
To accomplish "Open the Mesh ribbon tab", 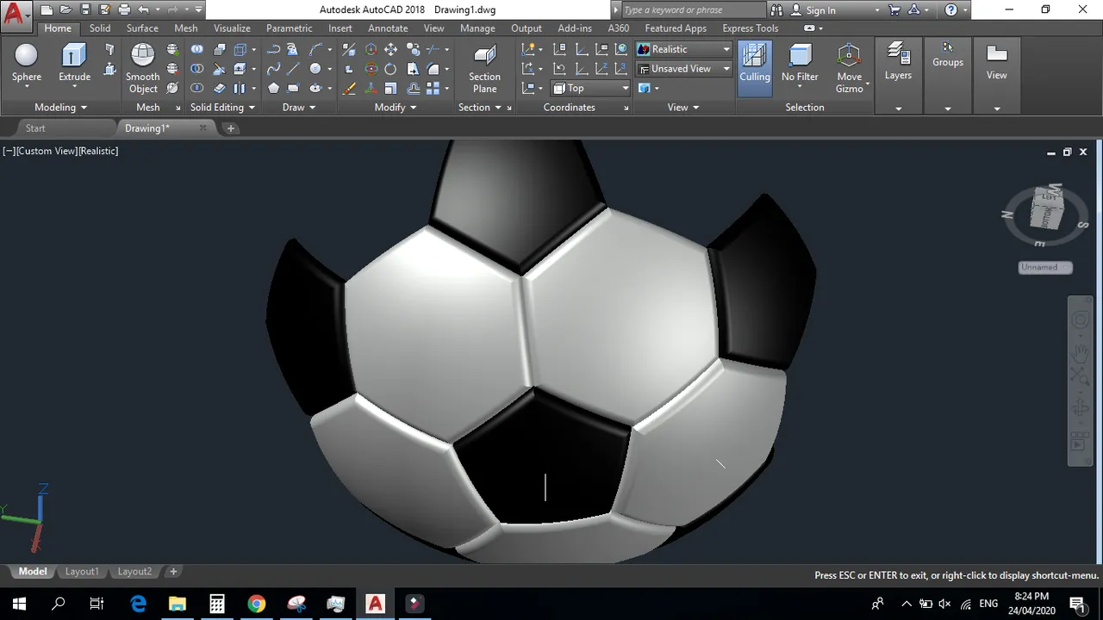I will click(186, 28).
